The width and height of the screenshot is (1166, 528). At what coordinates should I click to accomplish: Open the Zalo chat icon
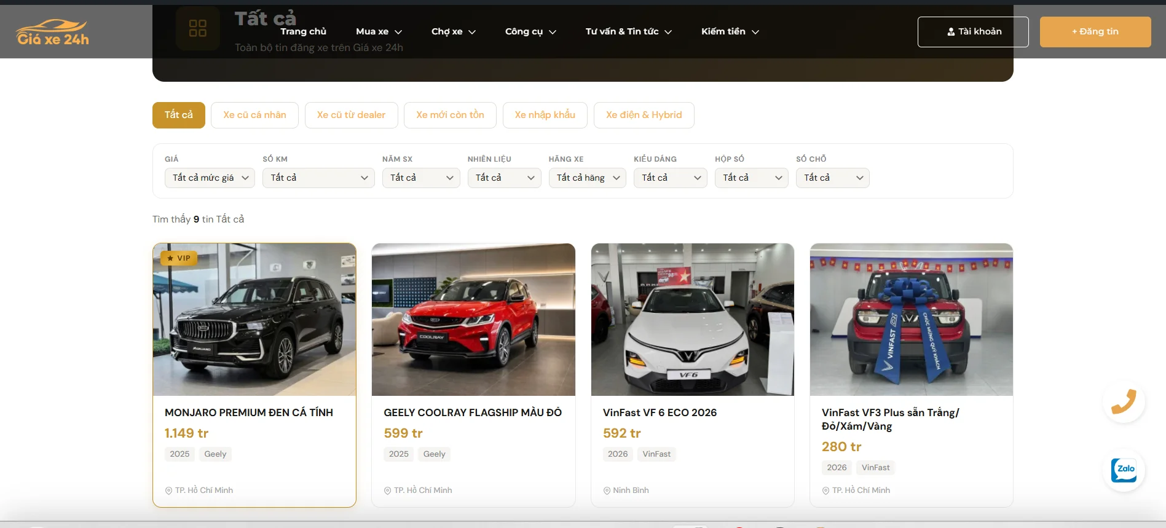1124,470
